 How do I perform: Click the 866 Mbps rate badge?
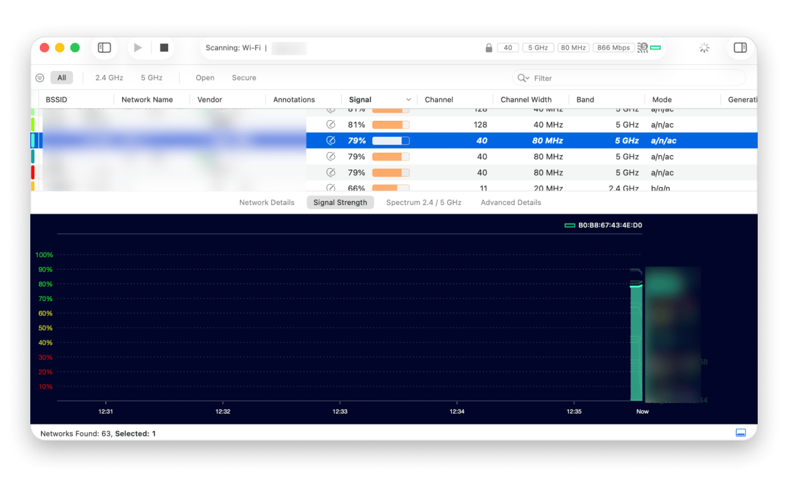(x=613, y=47)
